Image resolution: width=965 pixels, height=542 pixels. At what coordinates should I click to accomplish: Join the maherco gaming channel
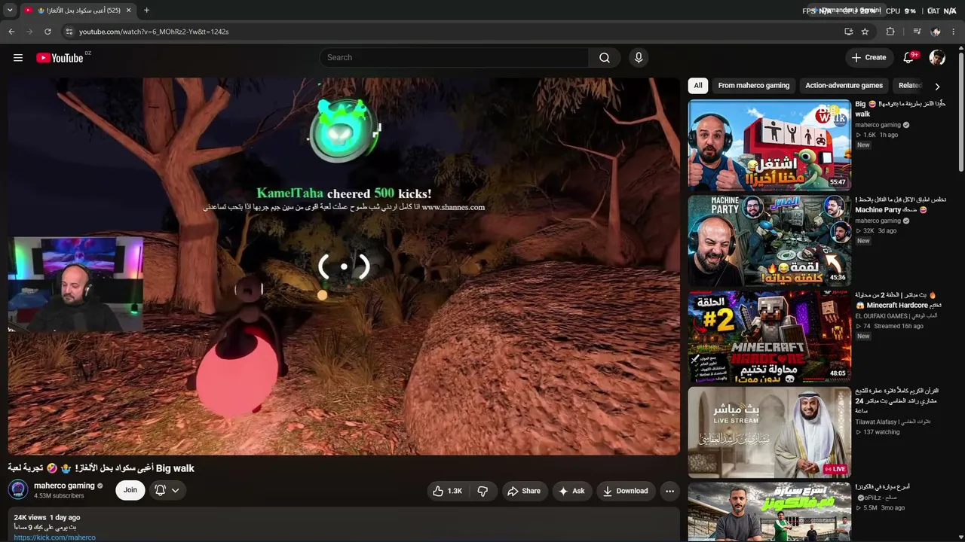(130, 490)
